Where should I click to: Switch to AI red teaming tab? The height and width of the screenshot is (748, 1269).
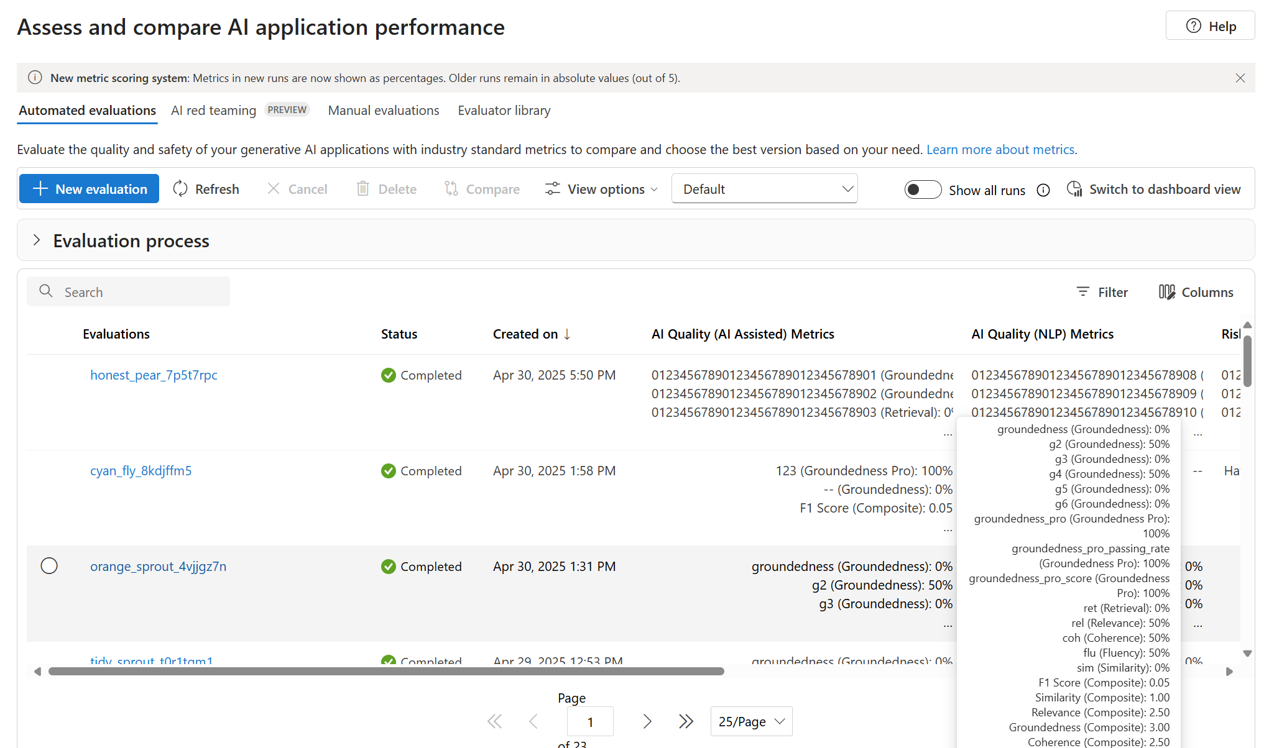click(x=213, y=111)
